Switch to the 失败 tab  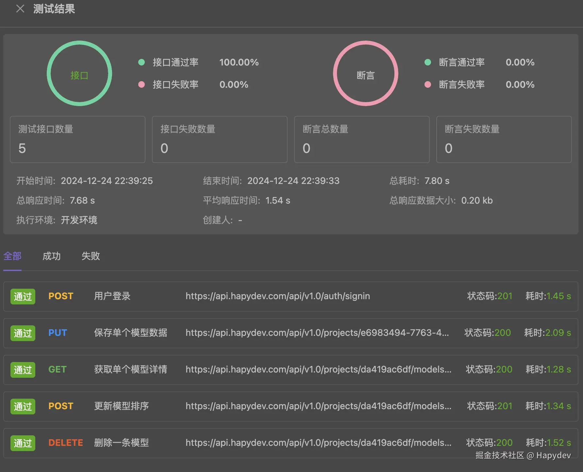(x=91, y=256)
